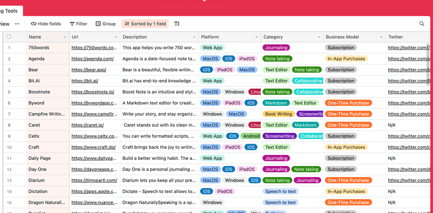The height and width of the screenshot is (213, 433).
Task: Open the search magnifier icon
Action: [422, 24]
